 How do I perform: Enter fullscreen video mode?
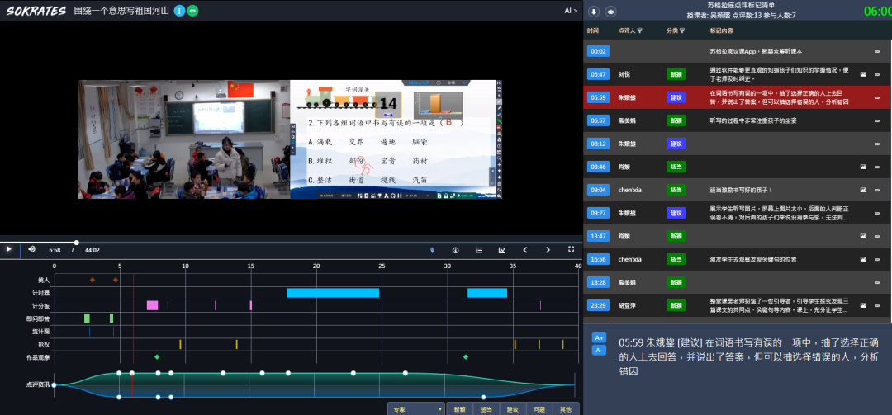571,249
